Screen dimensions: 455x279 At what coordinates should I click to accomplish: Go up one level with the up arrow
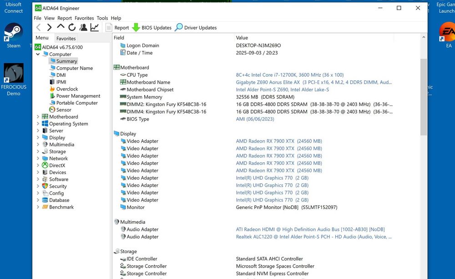[61, 27]
